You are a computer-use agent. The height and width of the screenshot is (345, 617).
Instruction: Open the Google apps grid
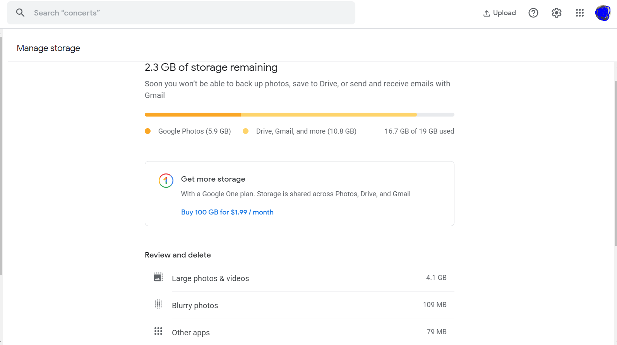tap(580, 13)
